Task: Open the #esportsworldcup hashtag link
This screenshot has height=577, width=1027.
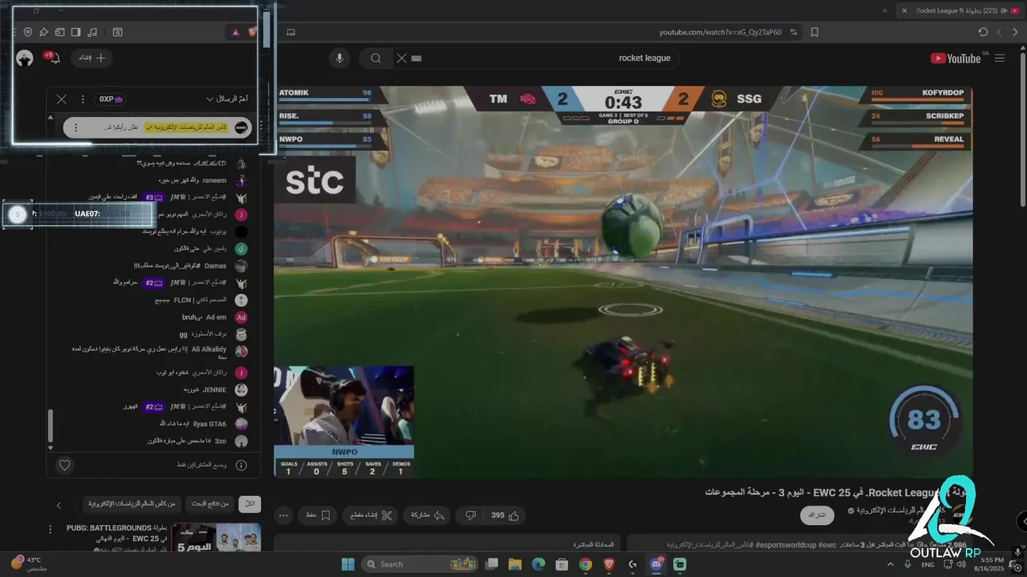Action: (x=786, y=545)
